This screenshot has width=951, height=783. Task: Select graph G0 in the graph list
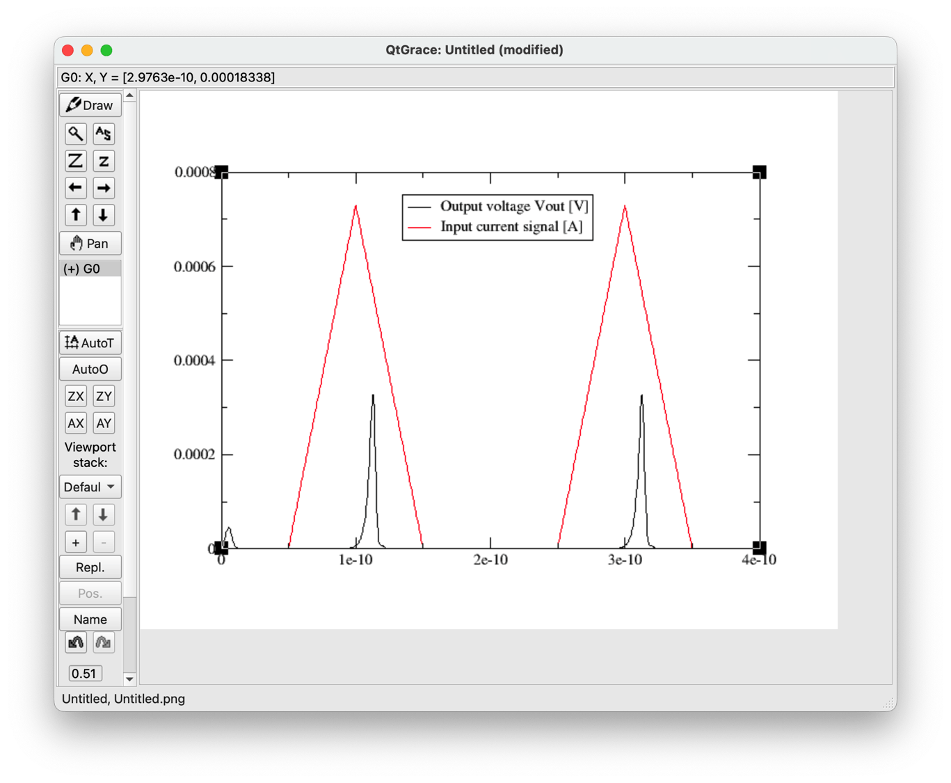point(90,269)
